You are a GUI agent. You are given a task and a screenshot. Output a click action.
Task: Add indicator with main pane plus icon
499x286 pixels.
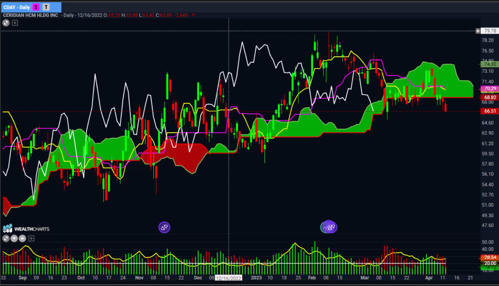click(x=15, y=22)
